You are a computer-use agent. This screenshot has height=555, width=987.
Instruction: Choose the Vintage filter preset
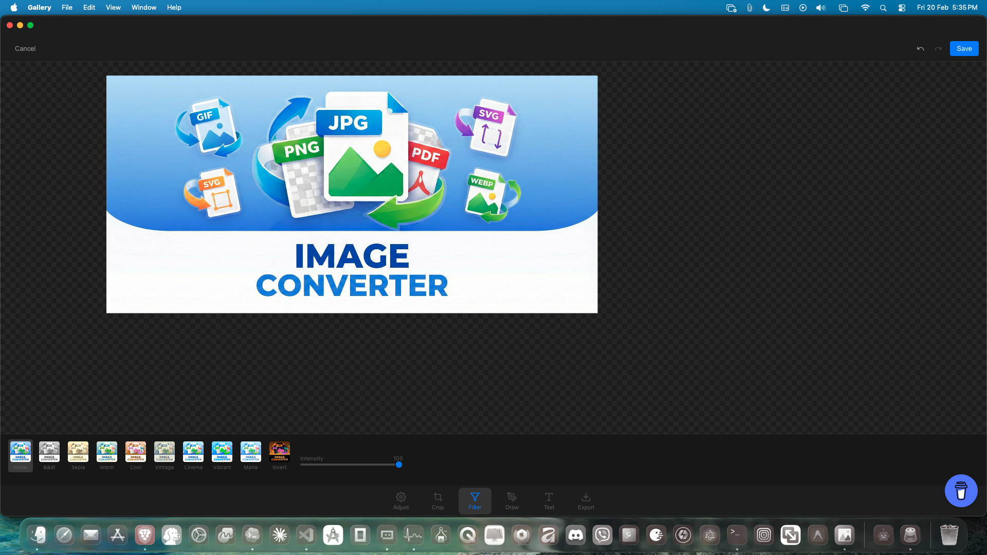tap(164, 452)
